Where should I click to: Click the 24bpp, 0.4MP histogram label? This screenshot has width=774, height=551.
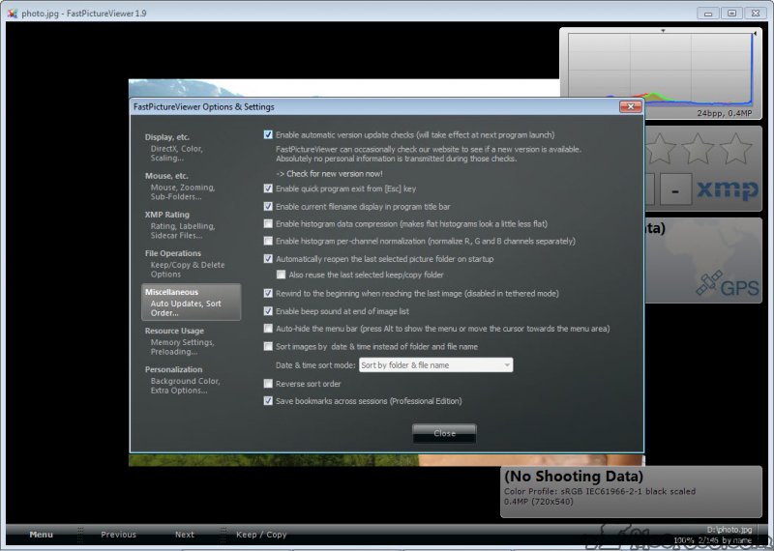724,113
